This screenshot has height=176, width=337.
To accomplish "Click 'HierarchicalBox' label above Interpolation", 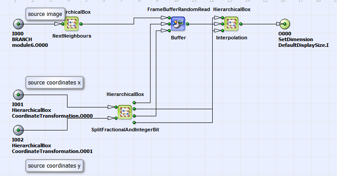I will point(232,9).
